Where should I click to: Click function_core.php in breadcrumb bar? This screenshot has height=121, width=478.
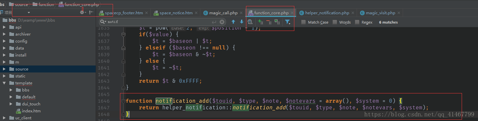[79, 4]
